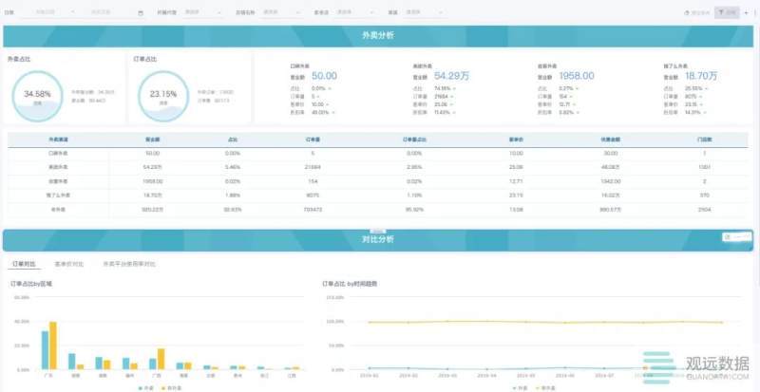Click the tallest yellow bar for 广东
The image size is (760, 392).
(x=53, y=345)
